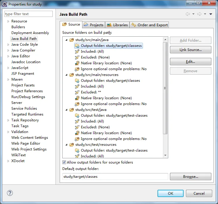Select Targeted Runtimes in the sidebar
Viewport: 218px width, 204px height.
pyautogui.click(x=27, y=114)
